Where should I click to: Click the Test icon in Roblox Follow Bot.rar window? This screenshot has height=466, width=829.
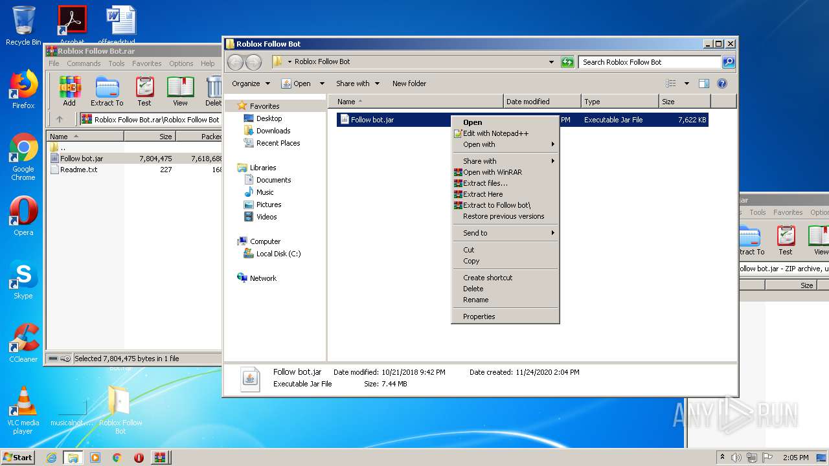(x=144, y=91)
